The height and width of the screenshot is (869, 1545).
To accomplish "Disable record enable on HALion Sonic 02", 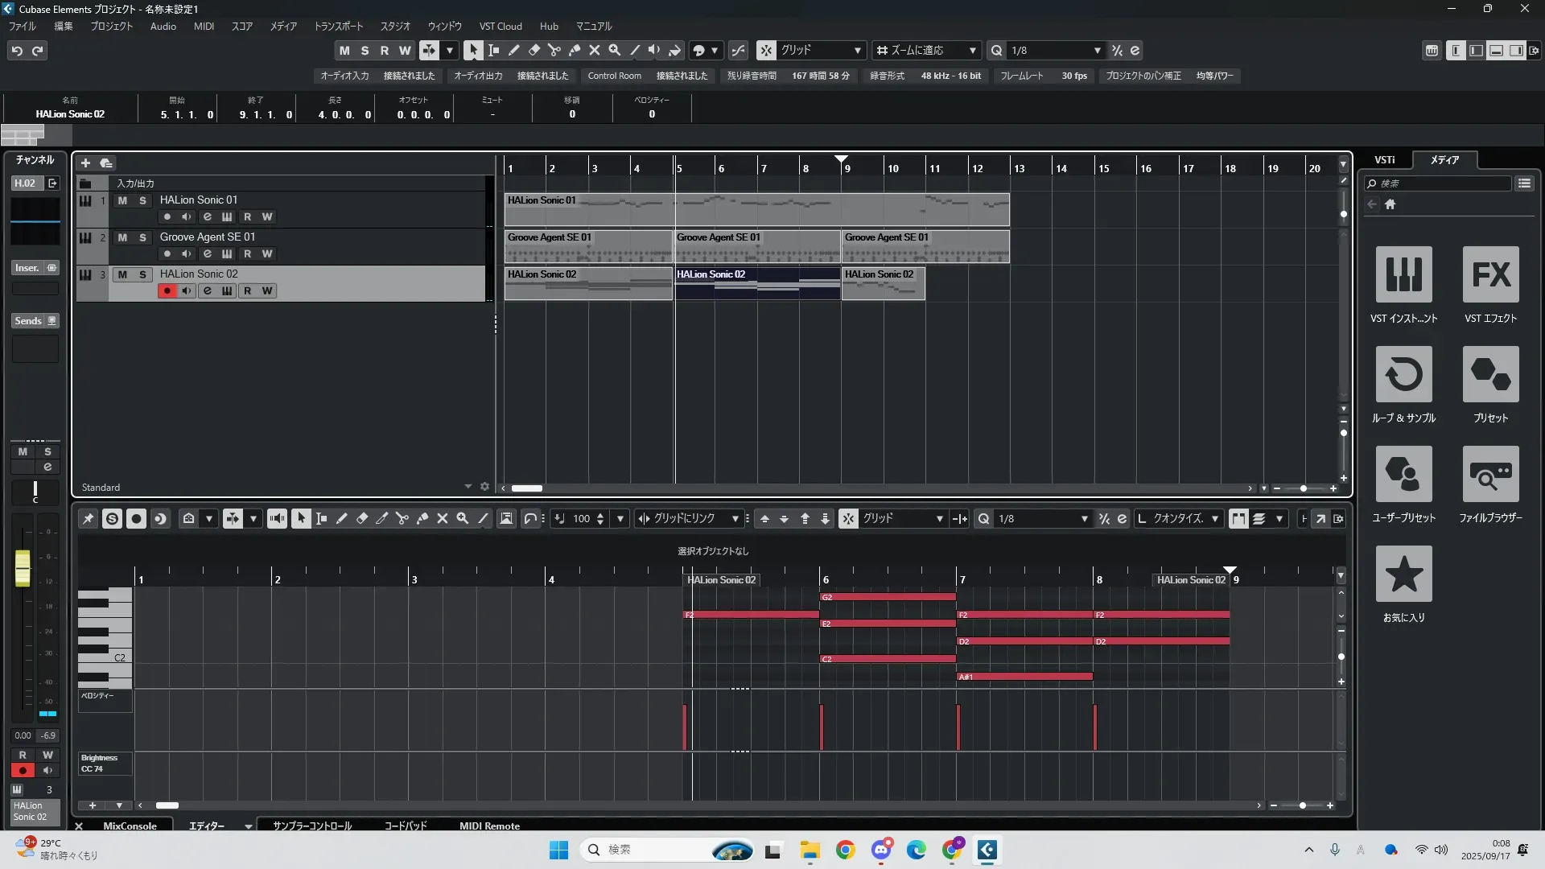I will (x=167, y=291).
